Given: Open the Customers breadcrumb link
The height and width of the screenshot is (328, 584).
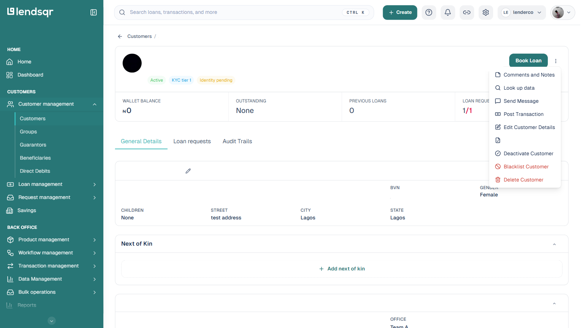Looking at the screenshot, I should 139,36.
